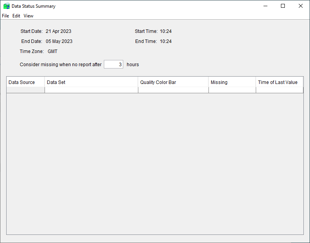Click the empty Data Source cell in first row
This screenshot has height=243, width=310.
pos(26,90)
